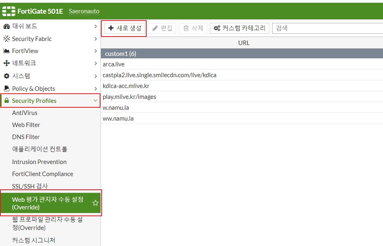Screen dimensions: 383x246
Task: Click the 커스텀 카테고리 button
Action: (240, 28)
